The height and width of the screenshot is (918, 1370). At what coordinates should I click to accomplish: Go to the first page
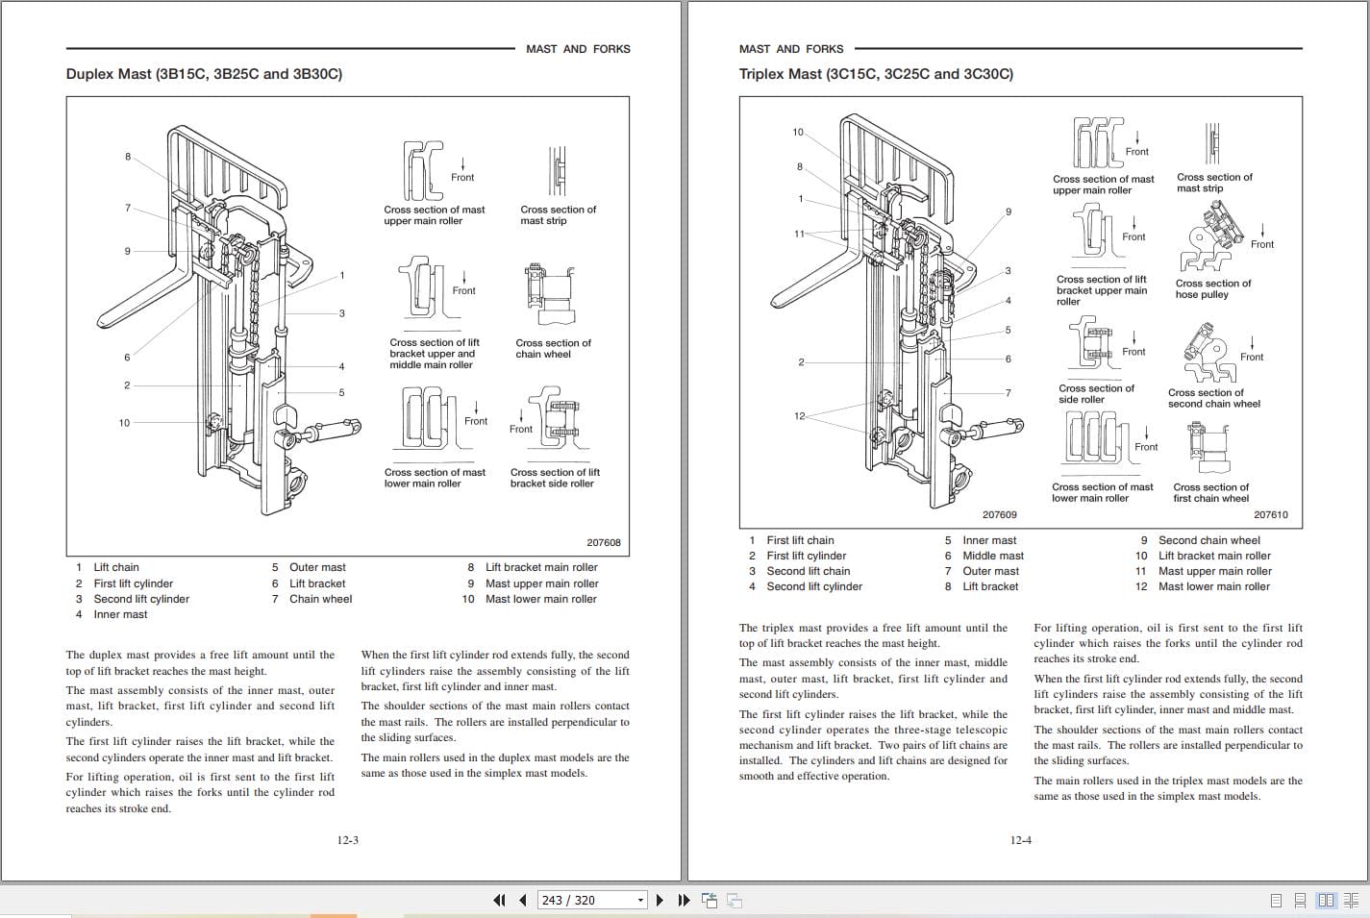point(499,901)
